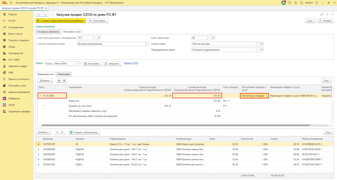
Task: Add this form to favorites star
Action: pyautogui.click(x=52, y=14)
